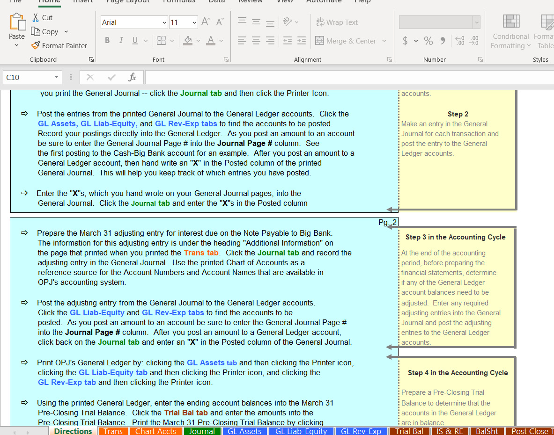This screenshot has width=554, height=435.
Task: Open the Insert Function fx dialog
Action: pyautogui.click(x=133, y=77)
